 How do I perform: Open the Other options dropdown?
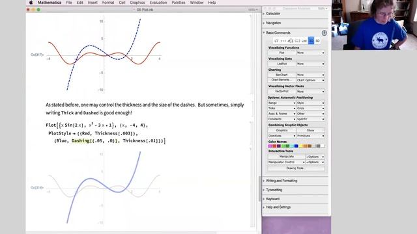click(x=310, y=114)
